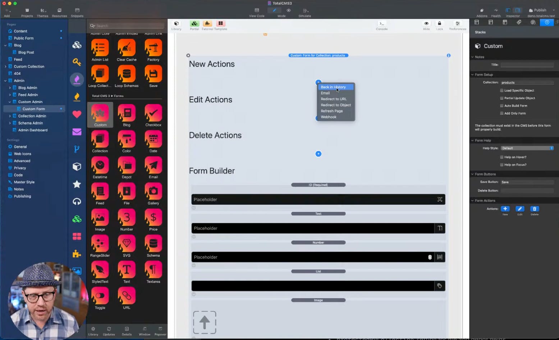Add an Edit form action
The image size is (559, 340).
[x=520, y=209]
